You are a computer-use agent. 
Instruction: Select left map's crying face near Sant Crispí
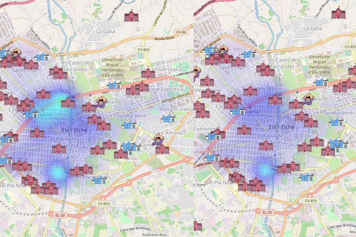(16, 52)
